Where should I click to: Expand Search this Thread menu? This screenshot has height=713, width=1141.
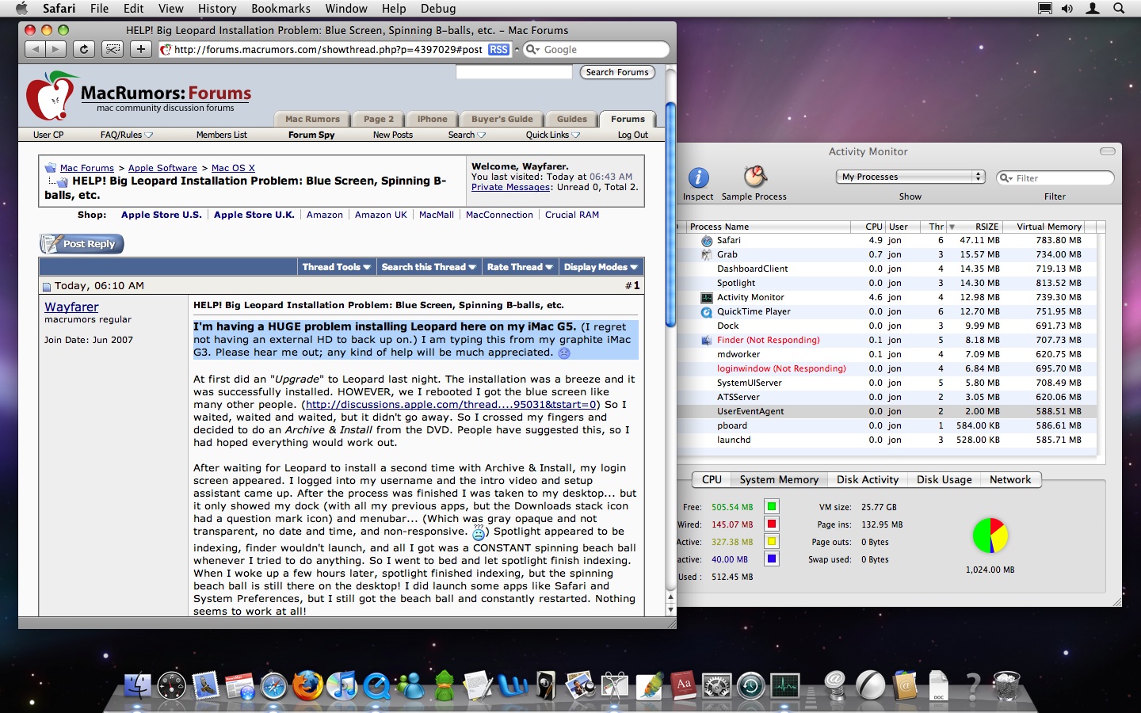(429, 267)
